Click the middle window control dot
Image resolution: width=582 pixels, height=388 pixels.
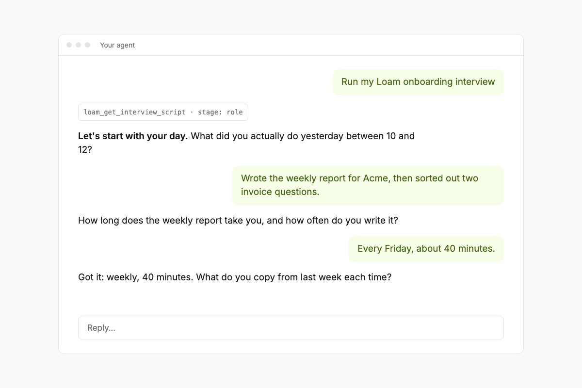[x=79, y=45]
